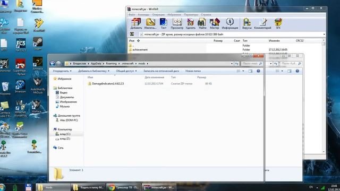Screen dimensions: 340x191
Task: Click WinRAR's Извлечь (Extract) toolbar icon
Action: pyautogui.click(x=150, y=23)
